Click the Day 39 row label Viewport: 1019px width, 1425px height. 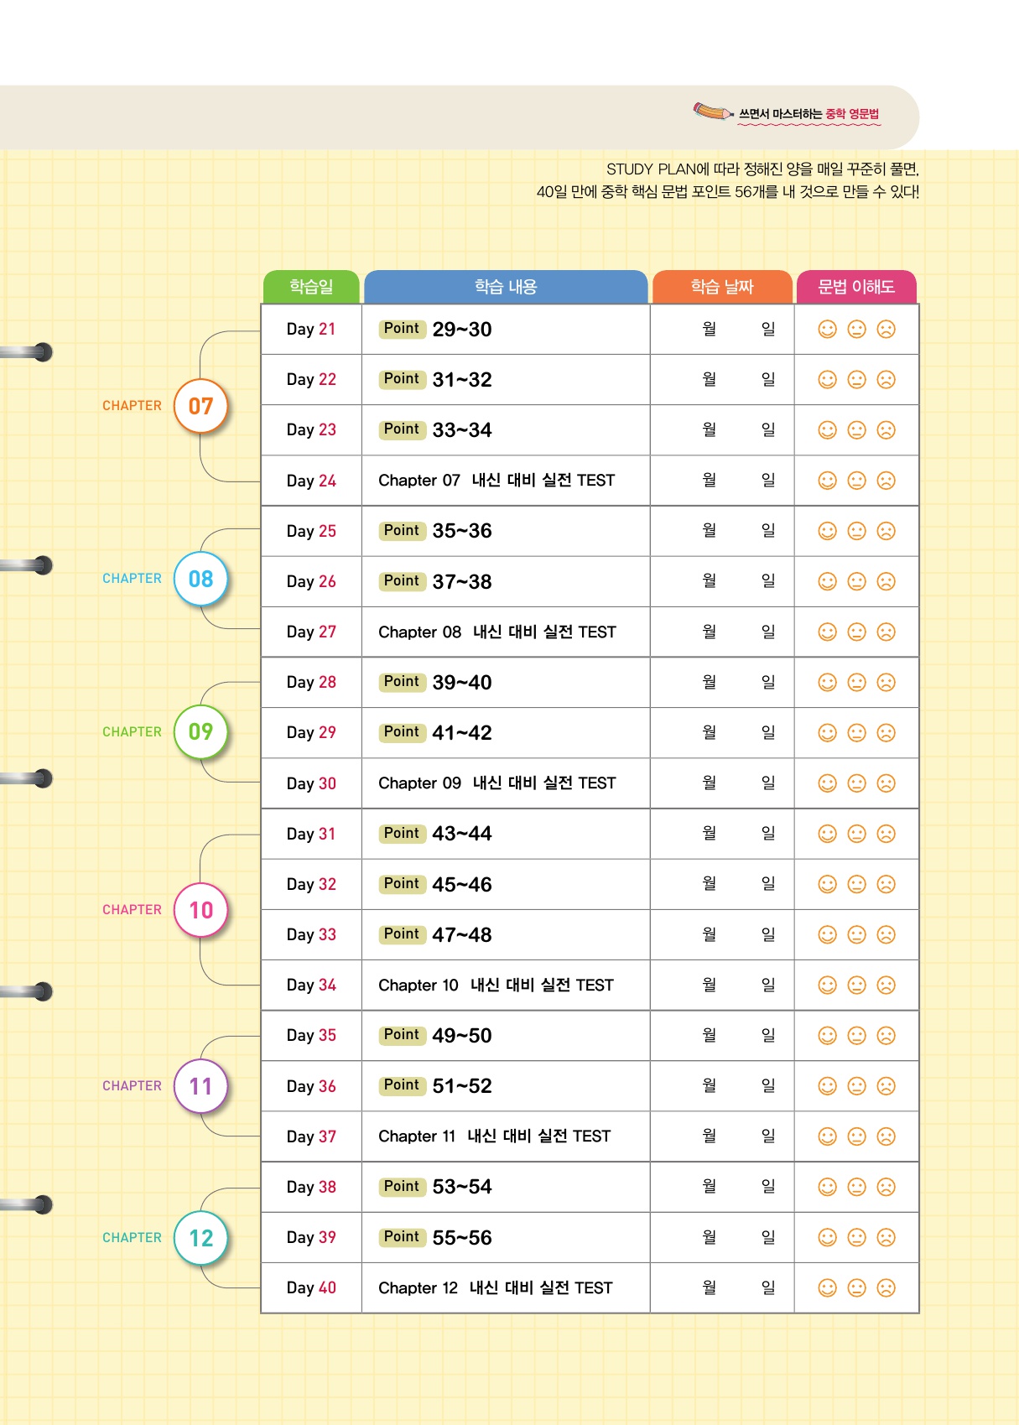[311, 1238]
